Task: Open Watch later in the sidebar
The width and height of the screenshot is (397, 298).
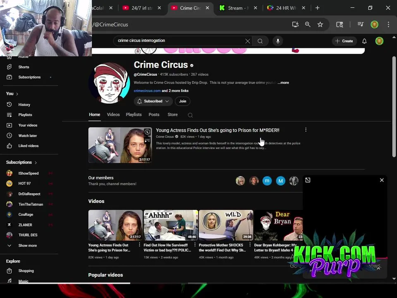Action: 27,136
